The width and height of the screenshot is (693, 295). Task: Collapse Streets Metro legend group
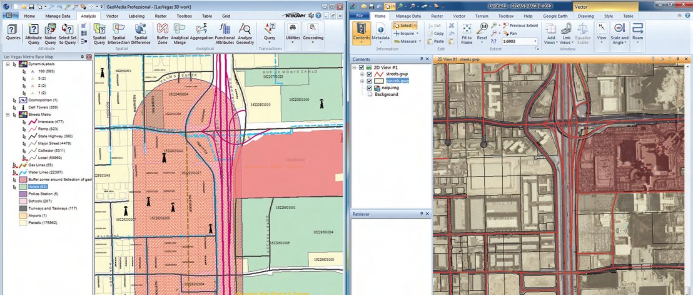point(8,114)
